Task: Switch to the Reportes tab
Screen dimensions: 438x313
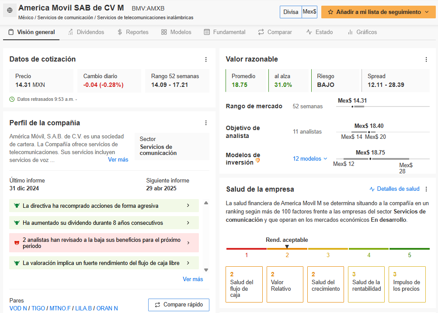Action: [133, 32]
